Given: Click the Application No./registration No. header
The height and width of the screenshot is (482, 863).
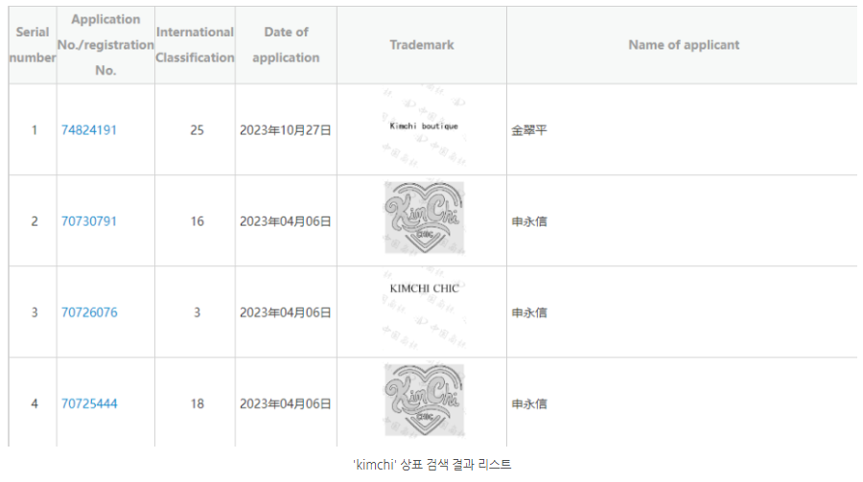Looking at the screenshot, I should (105, 45).
